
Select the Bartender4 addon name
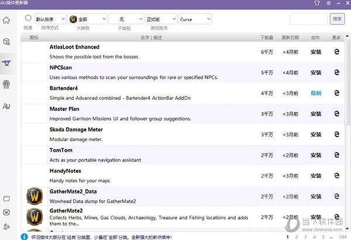pos(64,88)
